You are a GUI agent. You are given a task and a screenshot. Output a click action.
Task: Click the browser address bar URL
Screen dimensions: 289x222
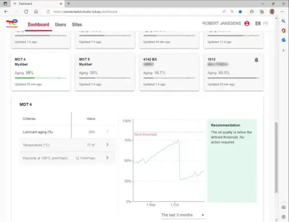[85, 12]
